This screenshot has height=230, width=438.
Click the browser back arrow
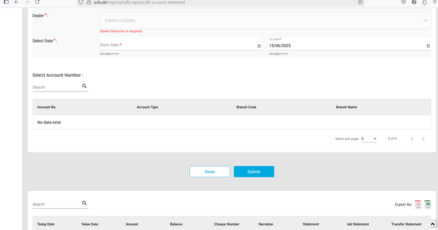(x=16, y=2)
